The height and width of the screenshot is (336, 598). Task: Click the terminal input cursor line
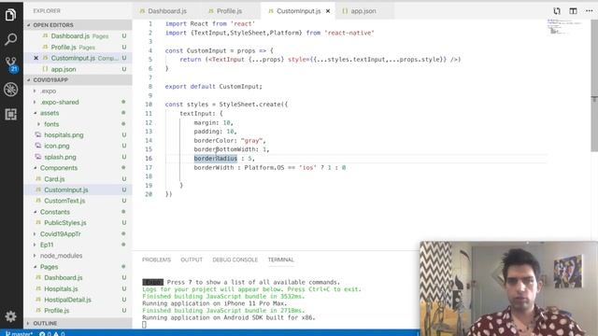pos(144,325)
